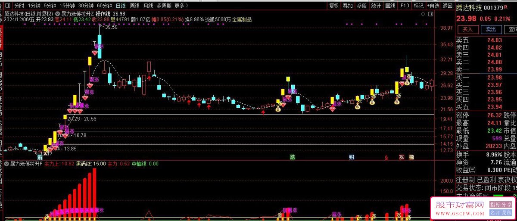Select the 卖三 ask price 24.01
The image size is (517, 221).
pos(495,55)
